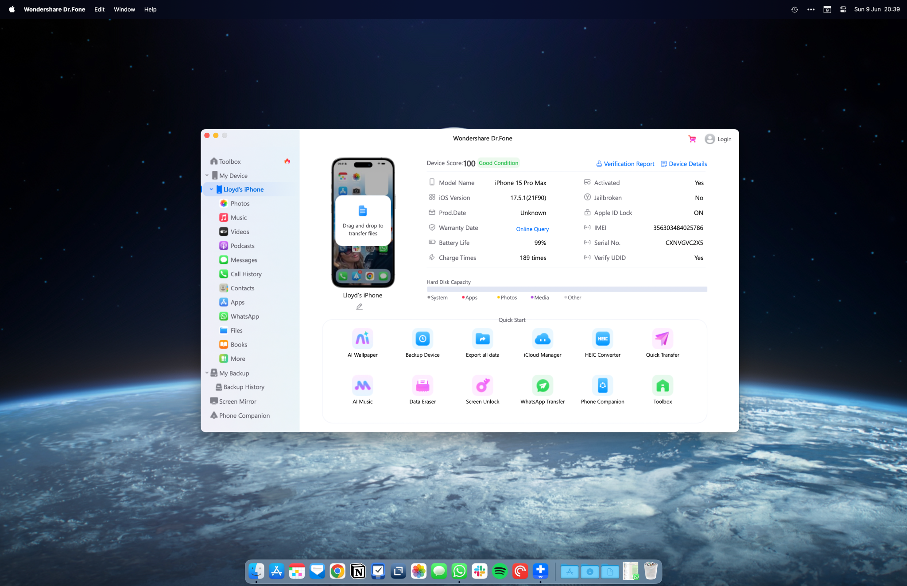Open the Help menu
The width and height of the screenshot is (907, 586).
[150, 9]
